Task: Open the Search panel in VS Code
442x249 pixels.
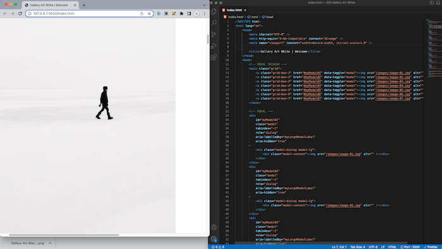Action: 213,23
